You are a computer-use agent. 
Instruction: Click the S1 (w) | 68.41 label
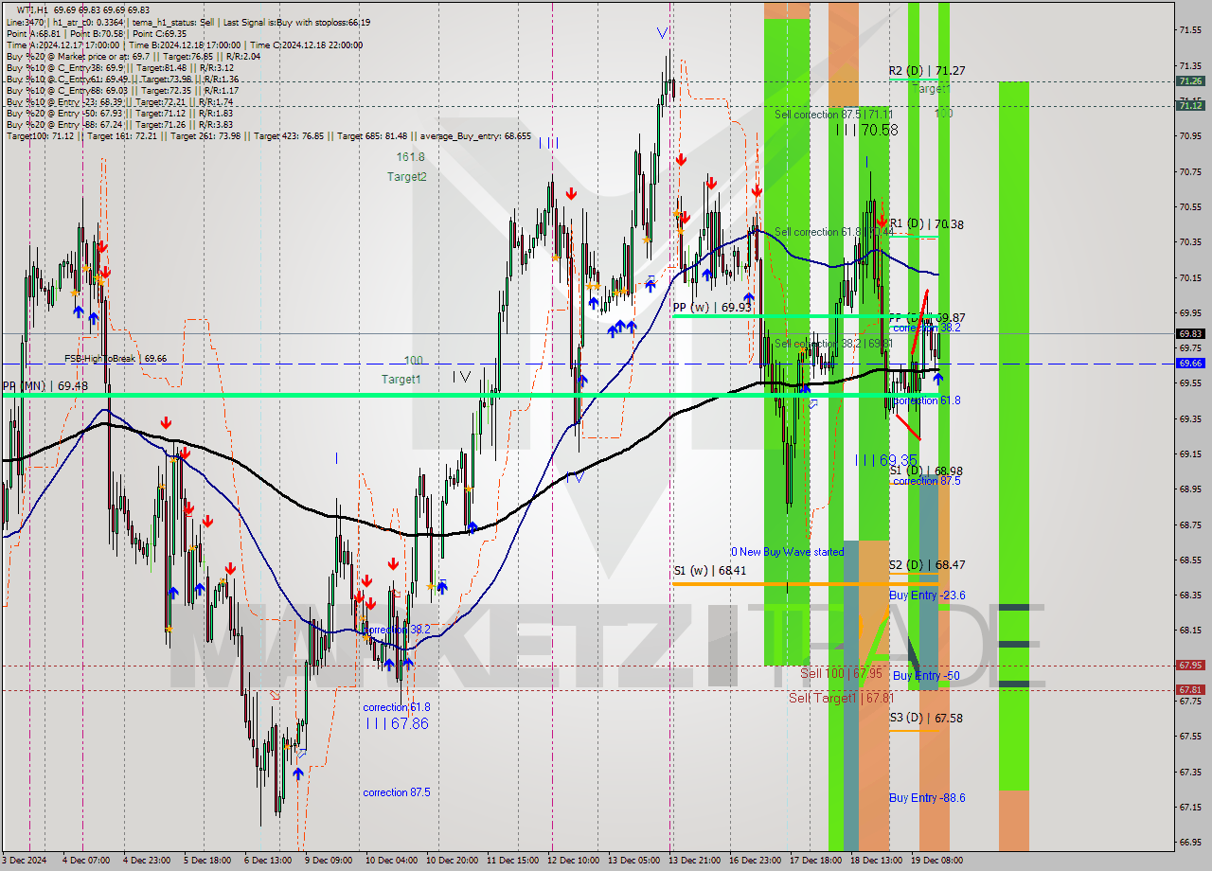click(x=709, y=571)
